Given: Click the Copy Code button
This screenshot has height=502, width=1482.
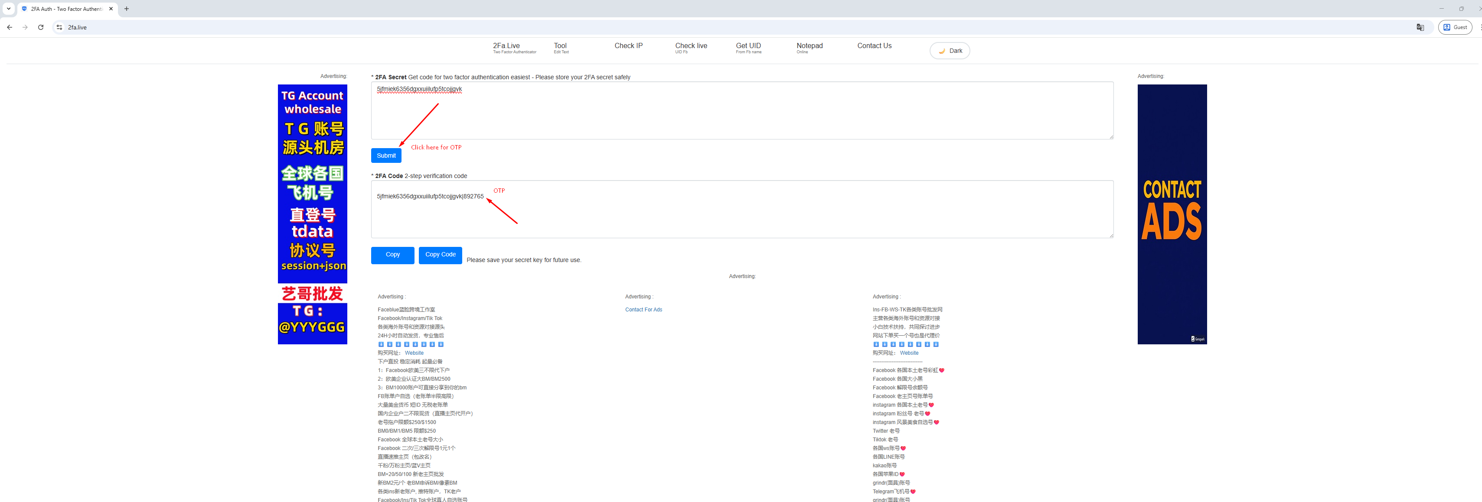Looking at the screenshot, I should 440,255.
